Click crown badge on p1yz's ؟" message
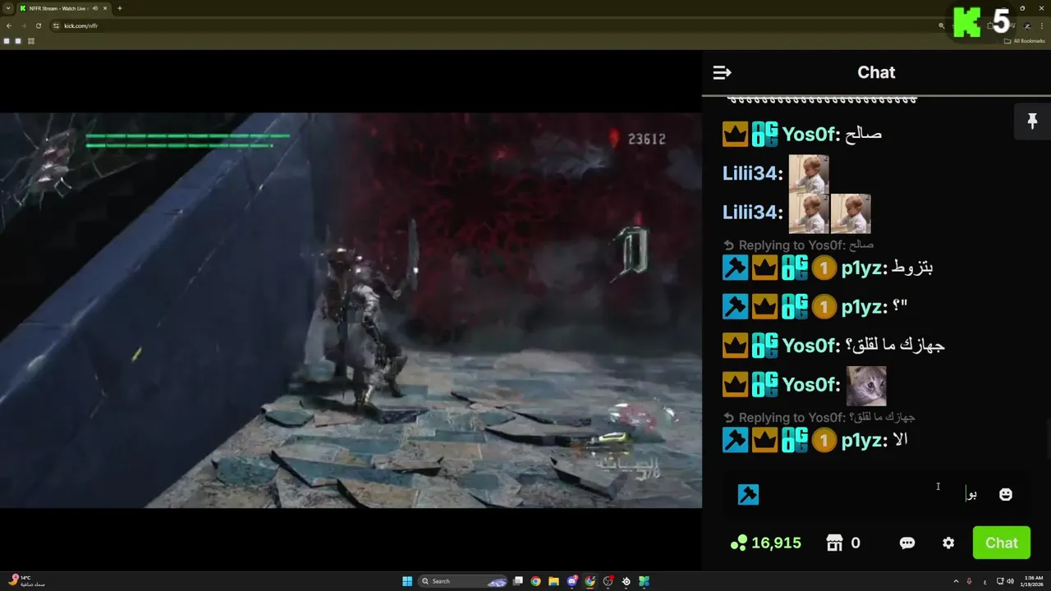1051x591 pixels. pos(764,307)
